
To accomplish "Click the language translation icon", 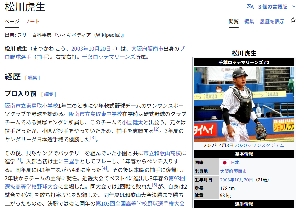I will tap(250, 6).
